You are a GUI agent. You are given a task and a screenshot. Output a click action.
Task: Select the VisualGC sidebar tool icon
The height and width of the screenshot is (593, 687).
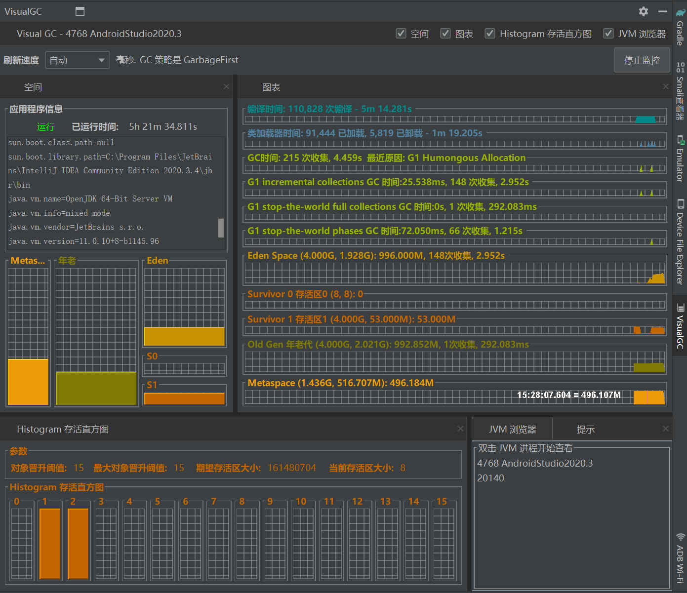680,307
